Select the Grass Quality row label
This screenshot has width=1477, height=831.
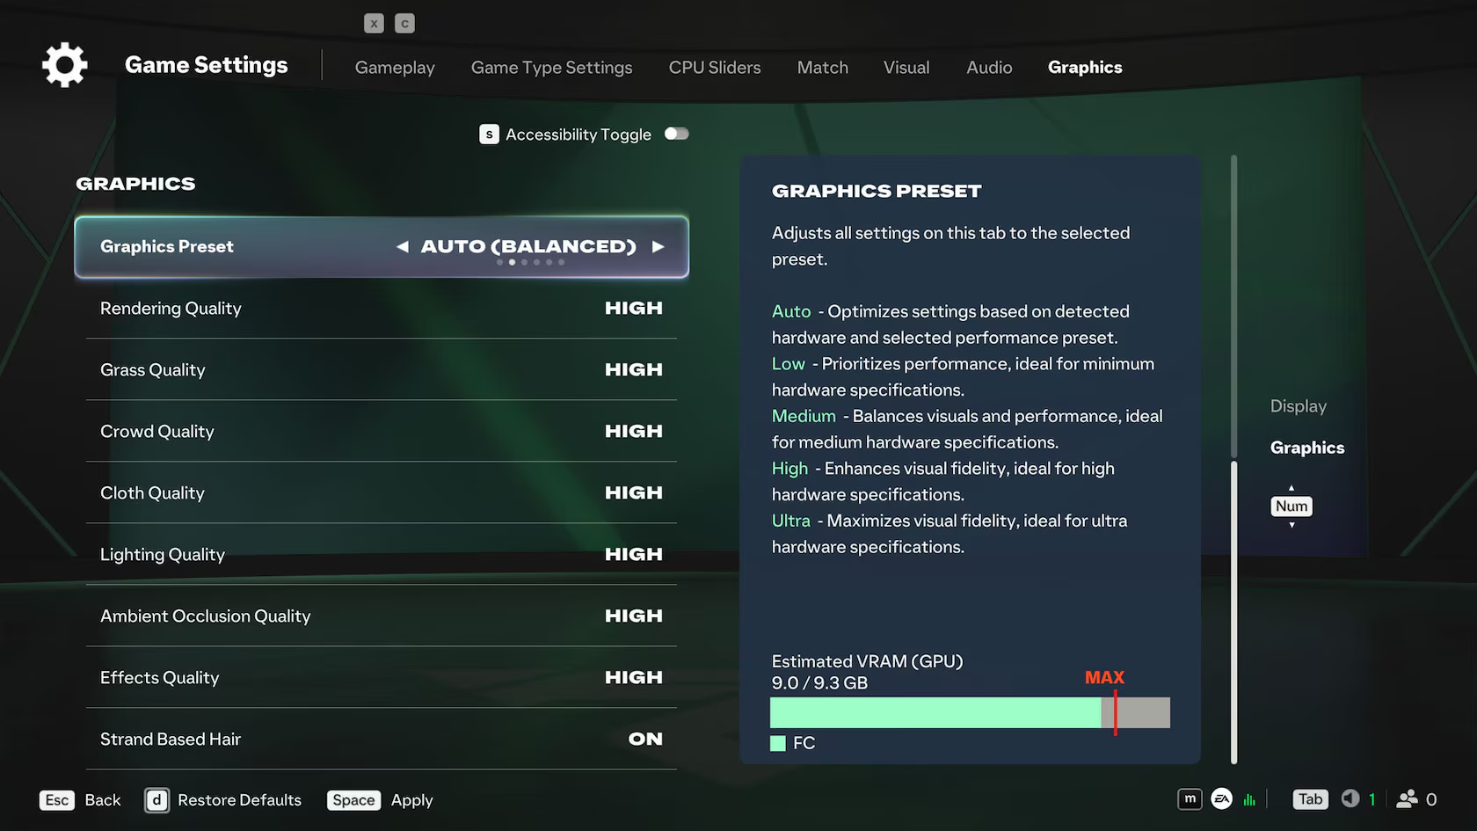click(152, 370)
